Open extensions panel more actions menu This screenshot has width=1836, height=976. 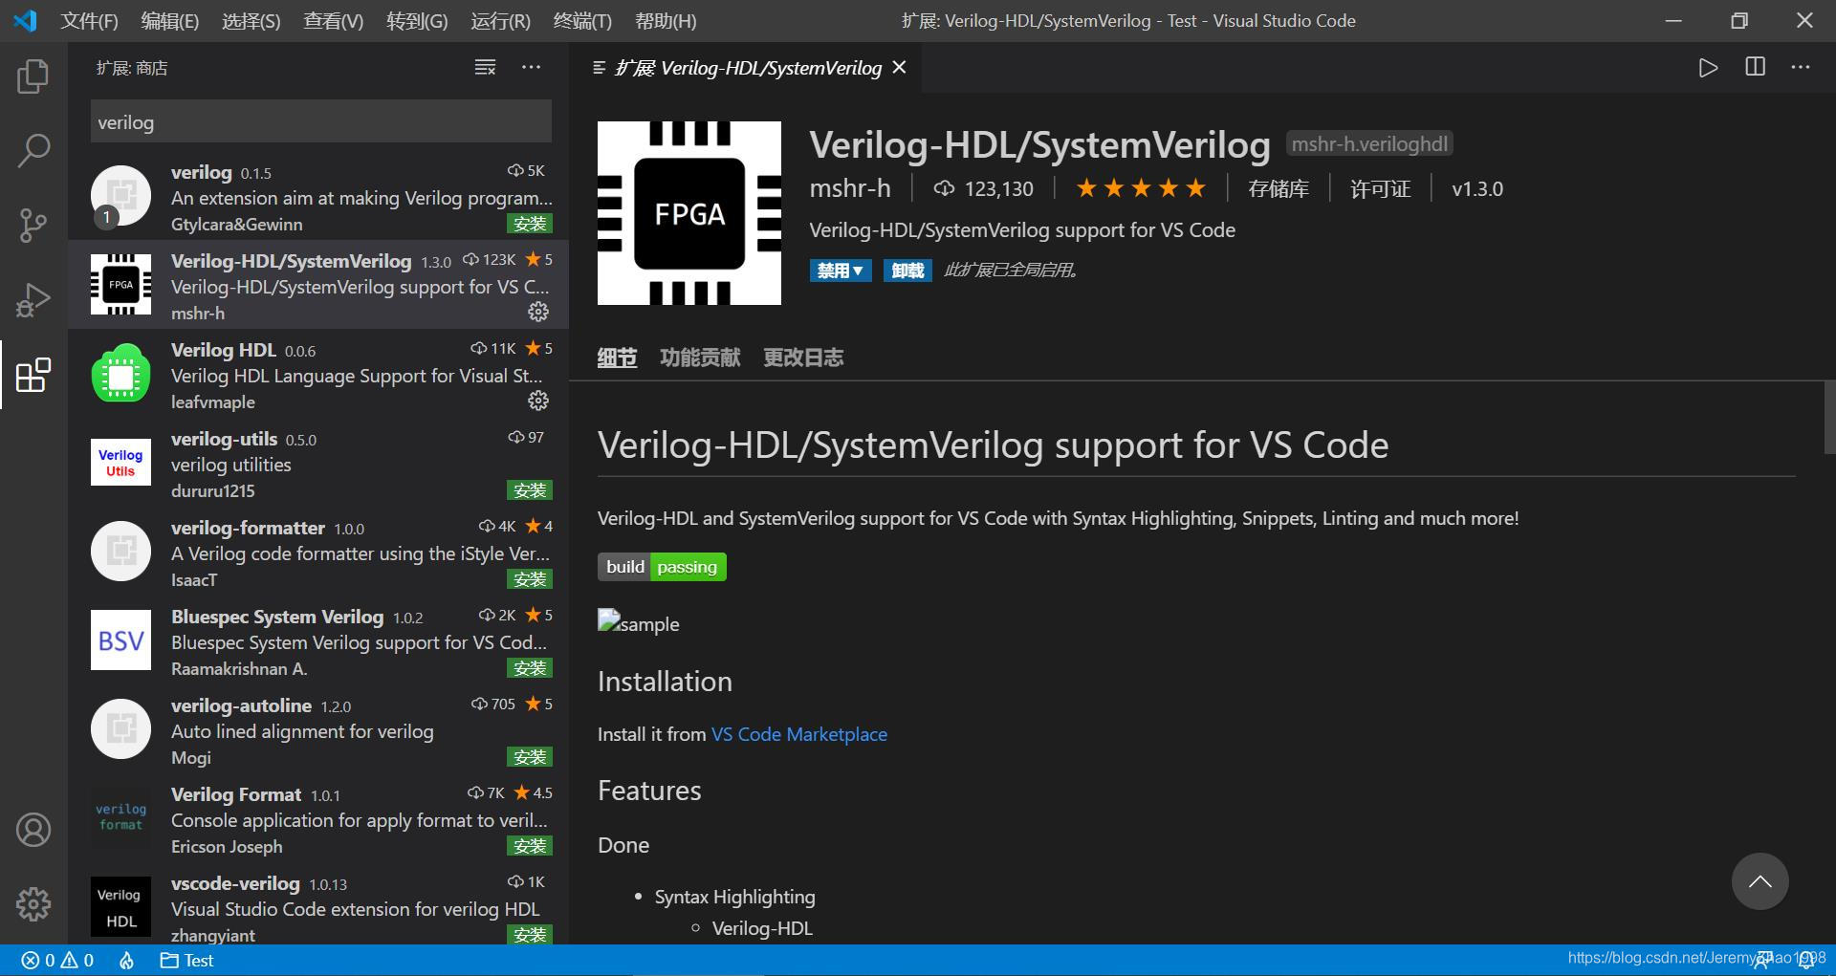[531, 67]
